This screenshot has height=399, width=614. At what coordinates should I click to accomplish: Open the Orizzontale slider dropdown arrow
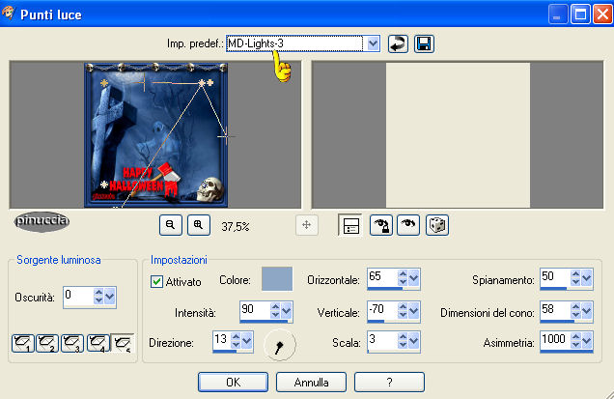[x=413, y=278]
